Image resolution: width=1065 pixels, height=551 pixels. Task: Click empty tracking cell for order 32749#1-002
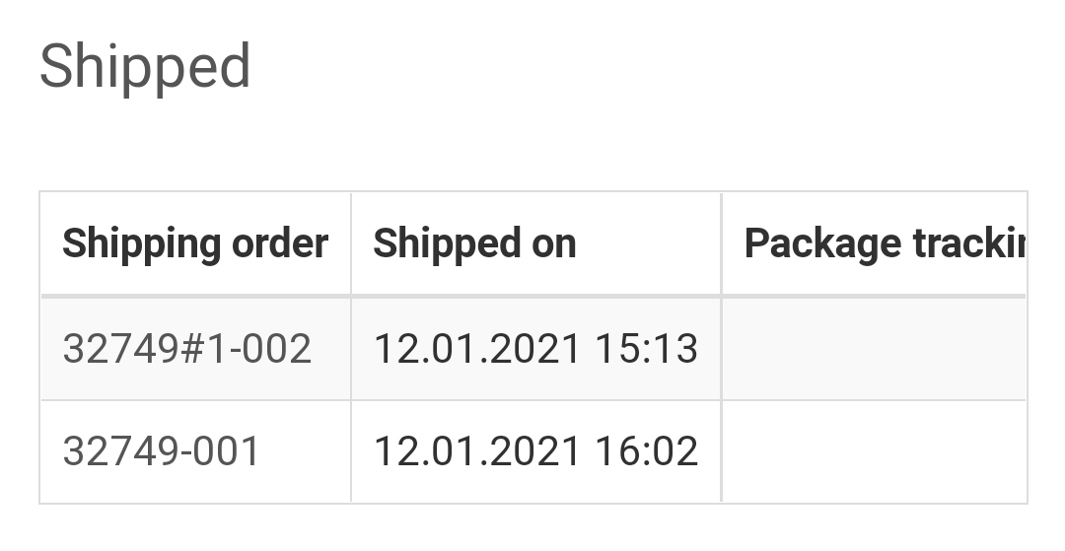tap(874, 349)
